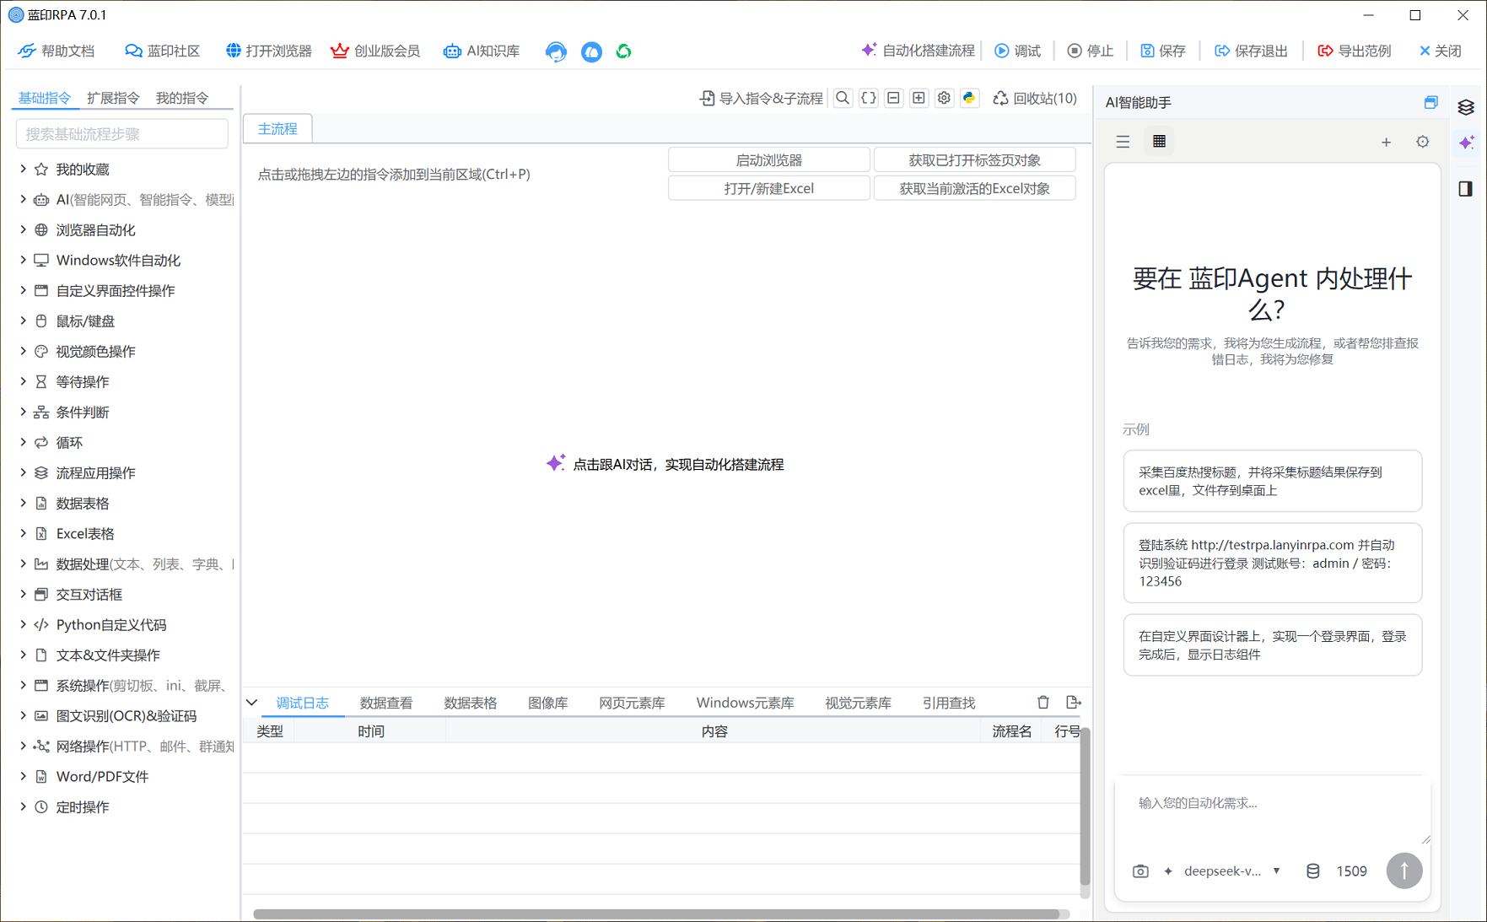Click the curly braces variables icon

pos(868,98)
